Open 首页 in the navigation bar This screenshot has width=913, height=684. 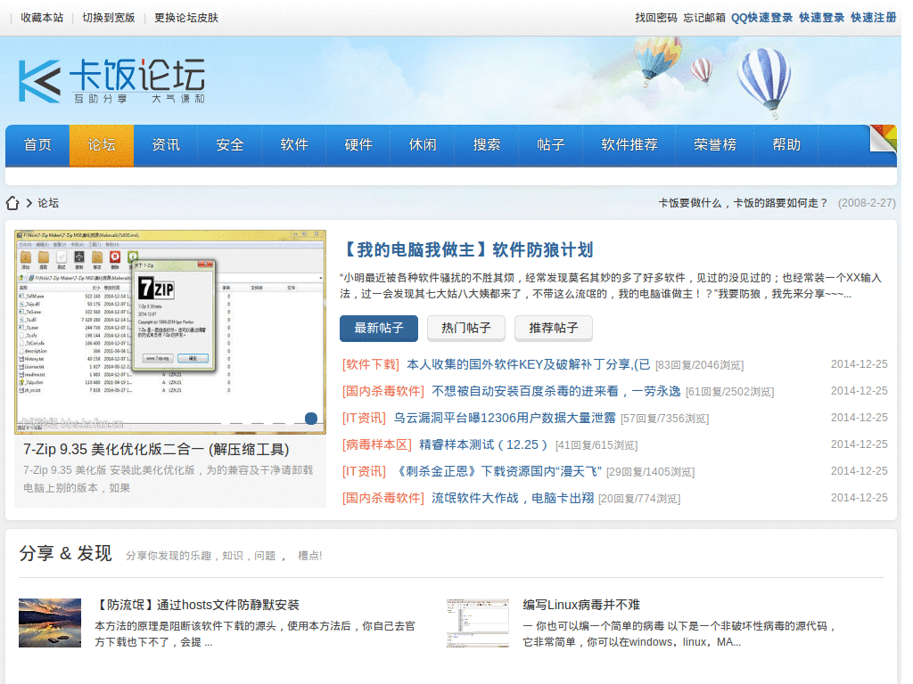click(37, 145)
